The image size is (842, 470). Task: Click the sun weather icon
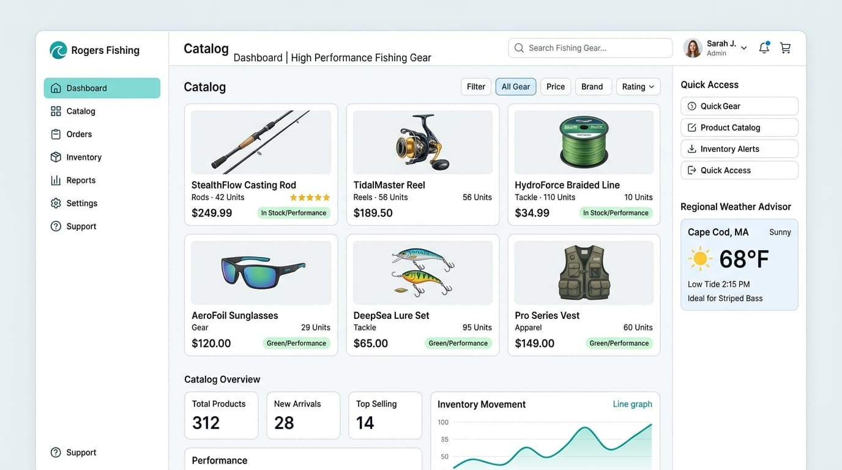(700, 259)
